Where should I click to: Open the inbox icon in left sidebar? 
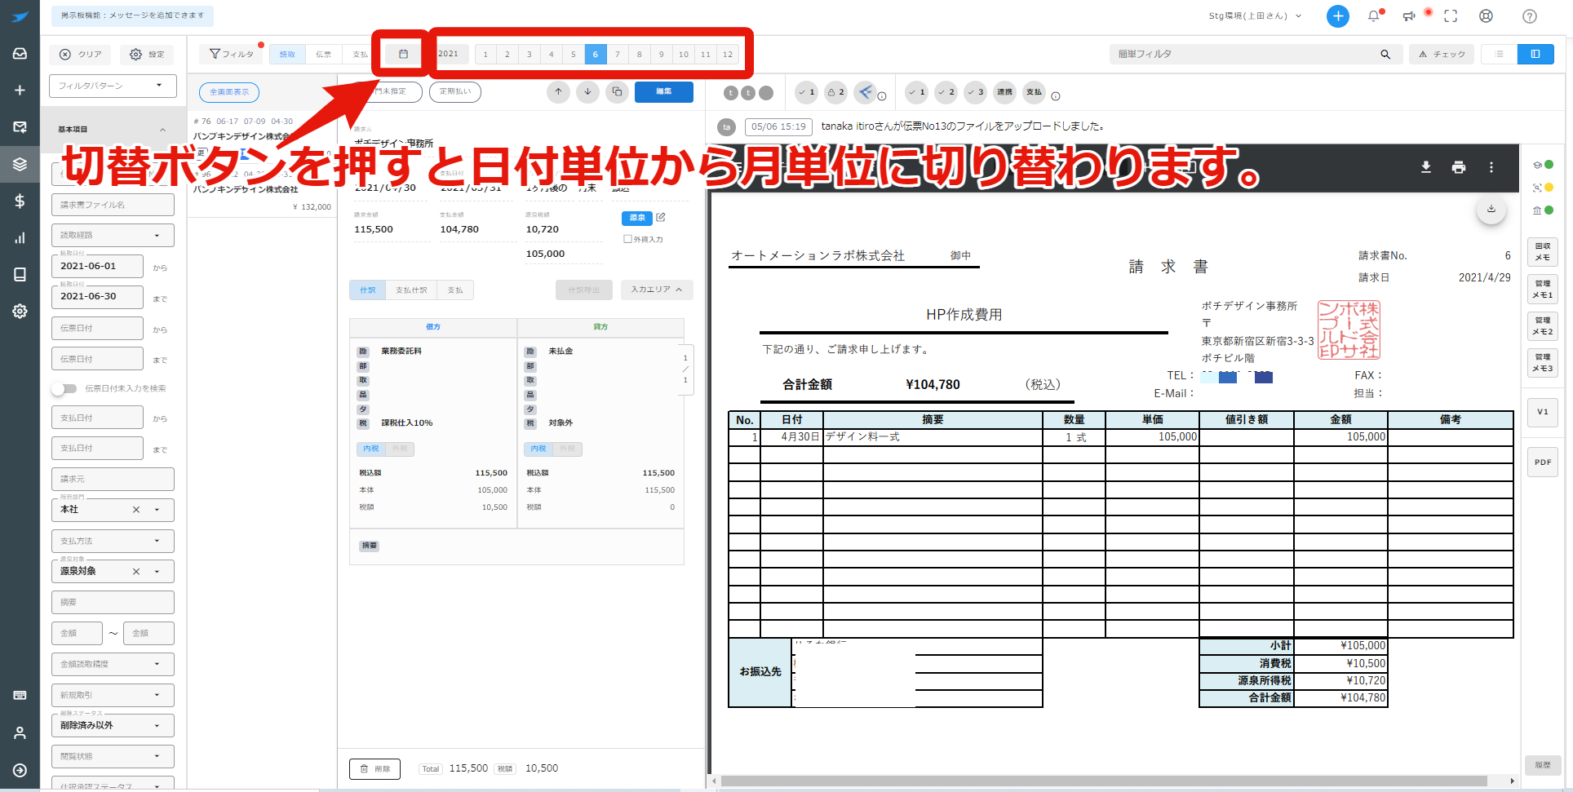click(20, 53)
